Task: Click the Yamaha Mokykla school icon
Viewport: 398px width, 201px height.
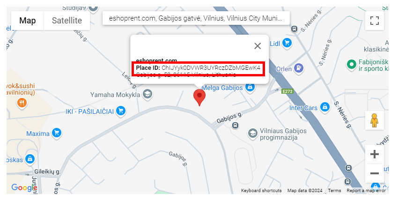Action: coord(147,94)
